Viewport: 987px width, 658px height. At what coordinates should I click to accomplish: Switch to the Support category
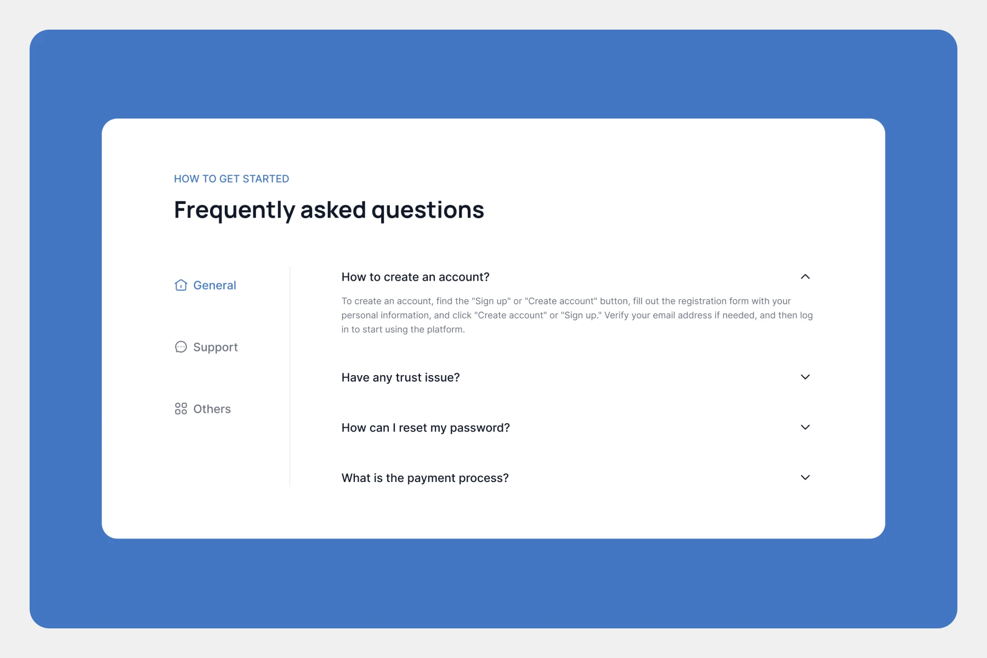click(x=206, y=347)
